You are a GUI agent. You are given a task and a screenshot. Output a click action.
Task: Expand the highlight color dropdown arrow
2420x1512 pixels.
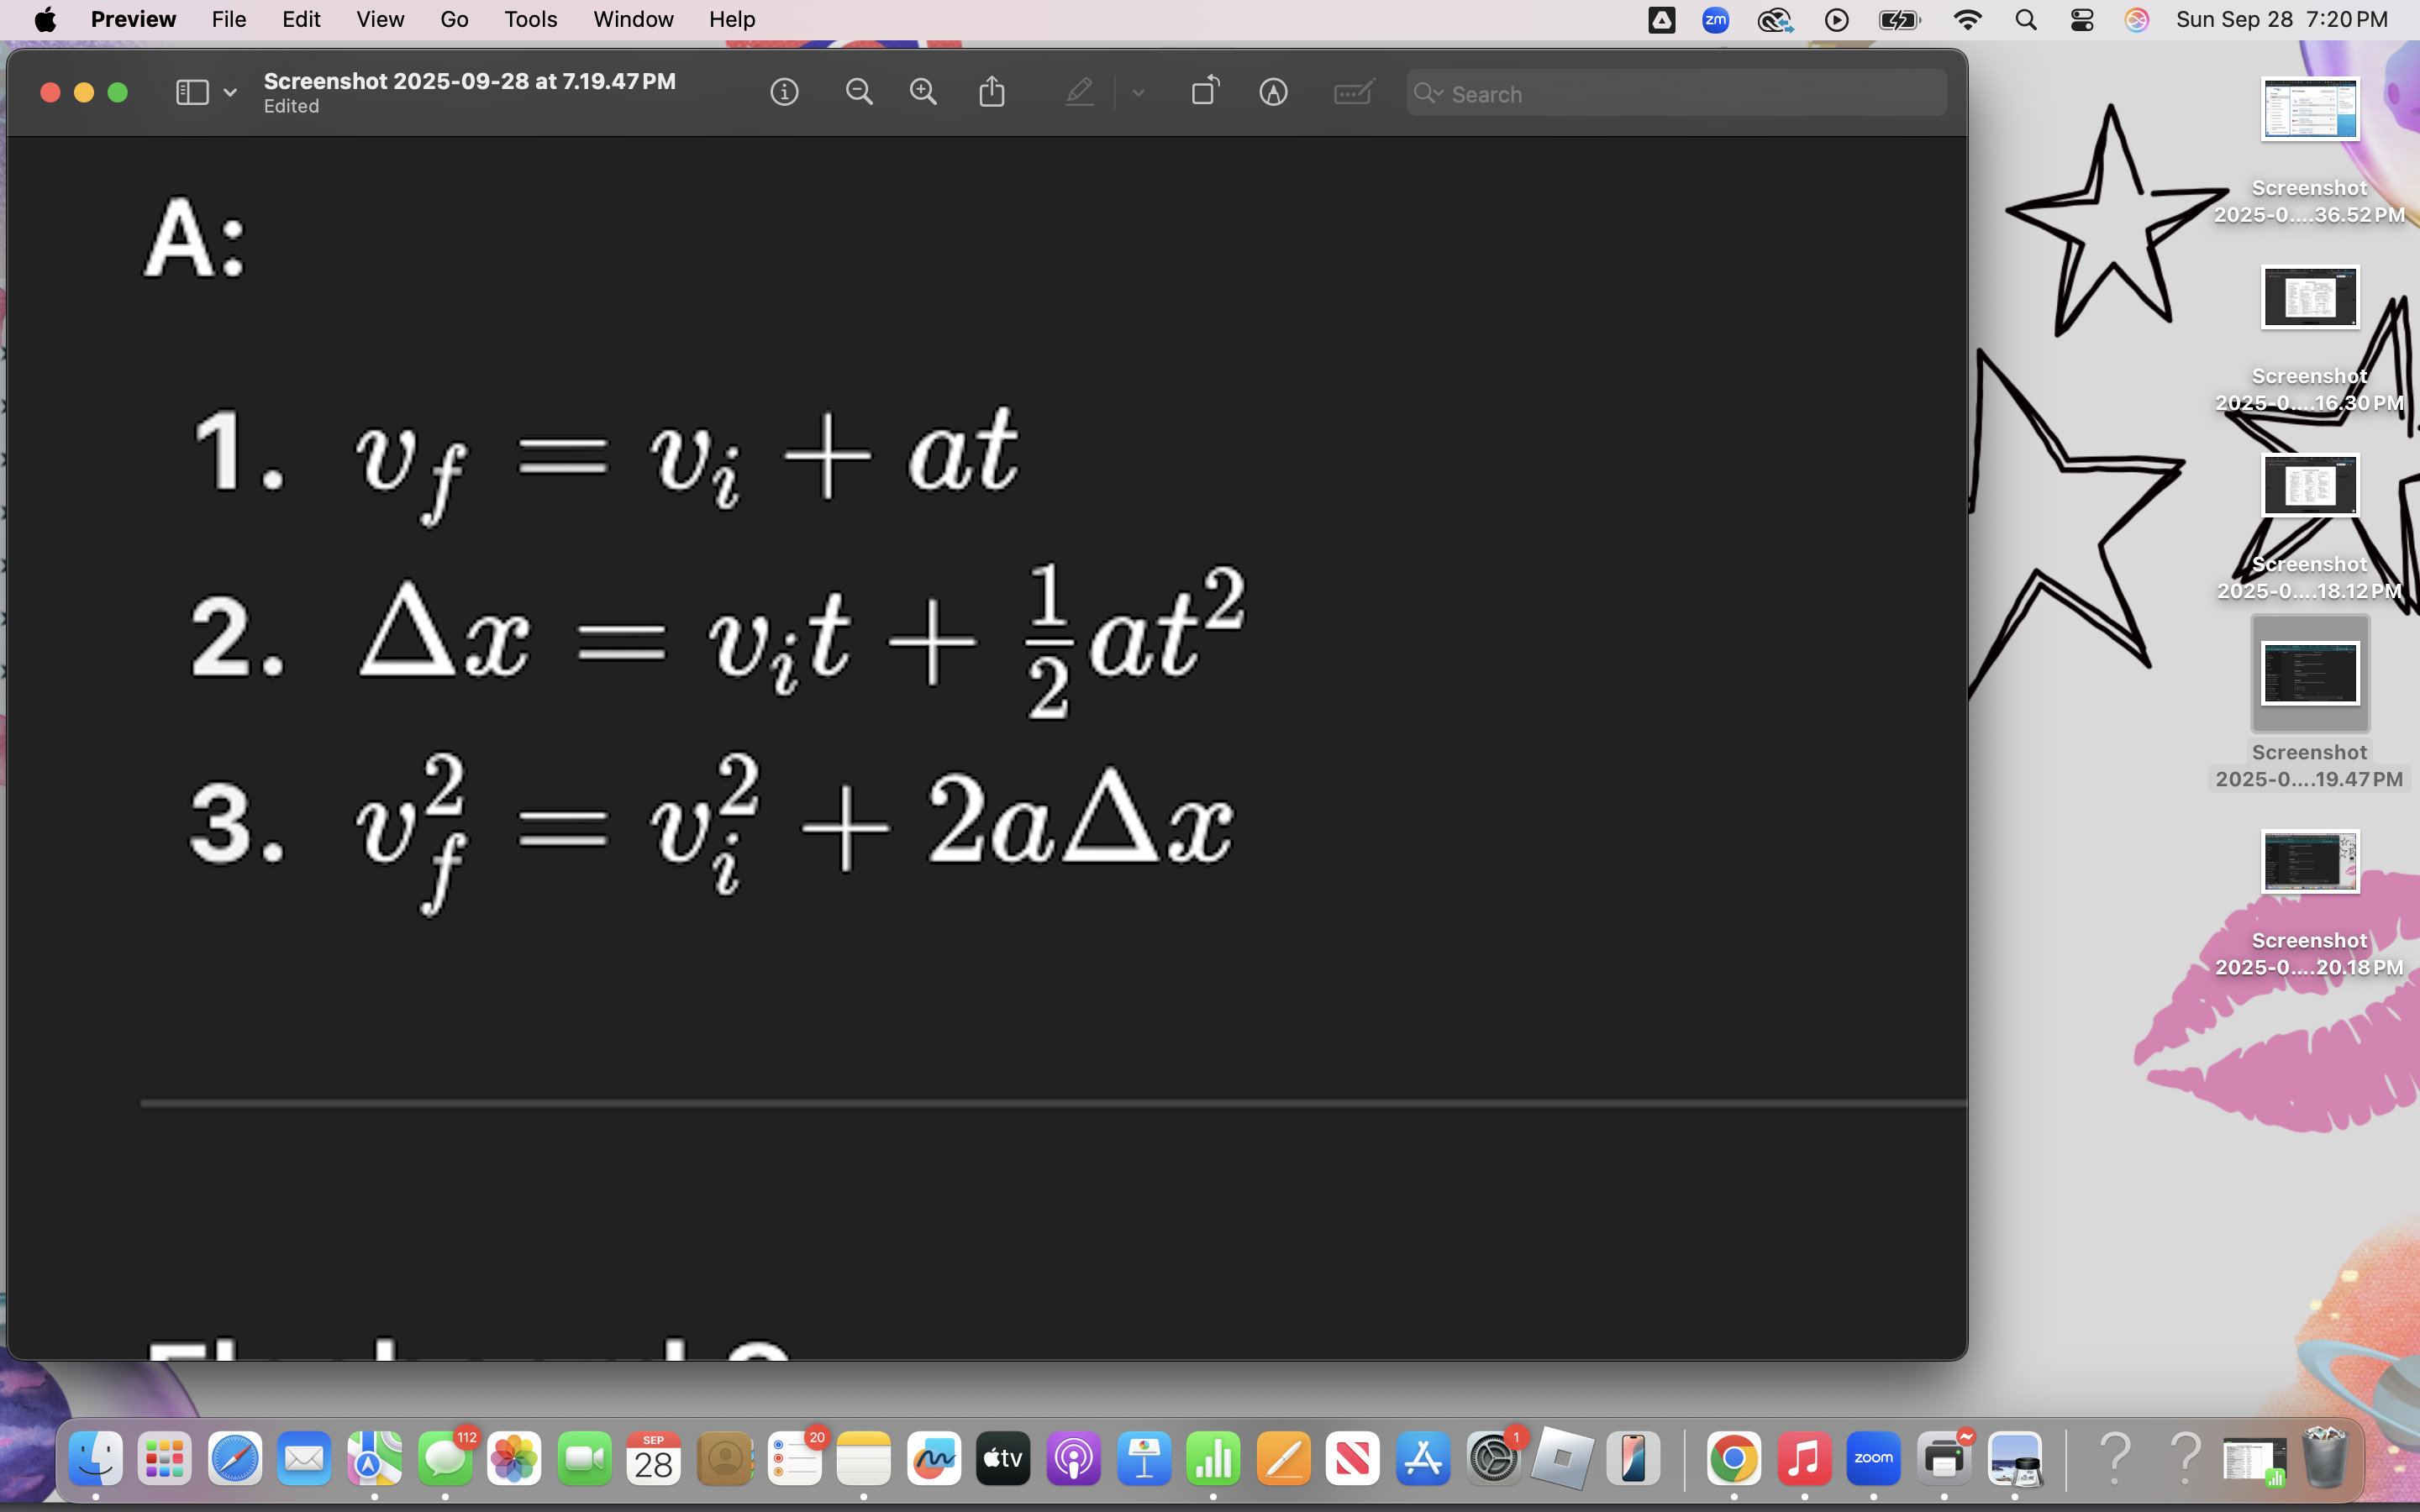(1138, 93)
